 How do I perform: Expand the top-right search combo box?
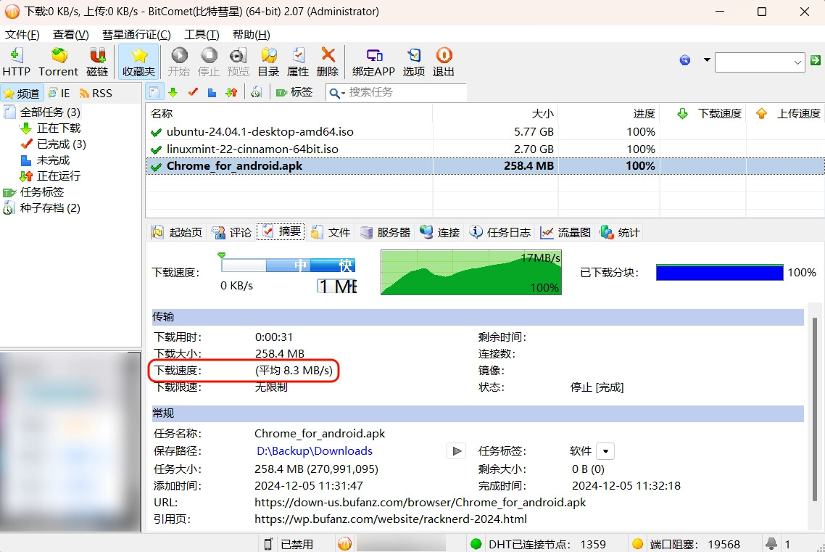(x=797, y=62)
